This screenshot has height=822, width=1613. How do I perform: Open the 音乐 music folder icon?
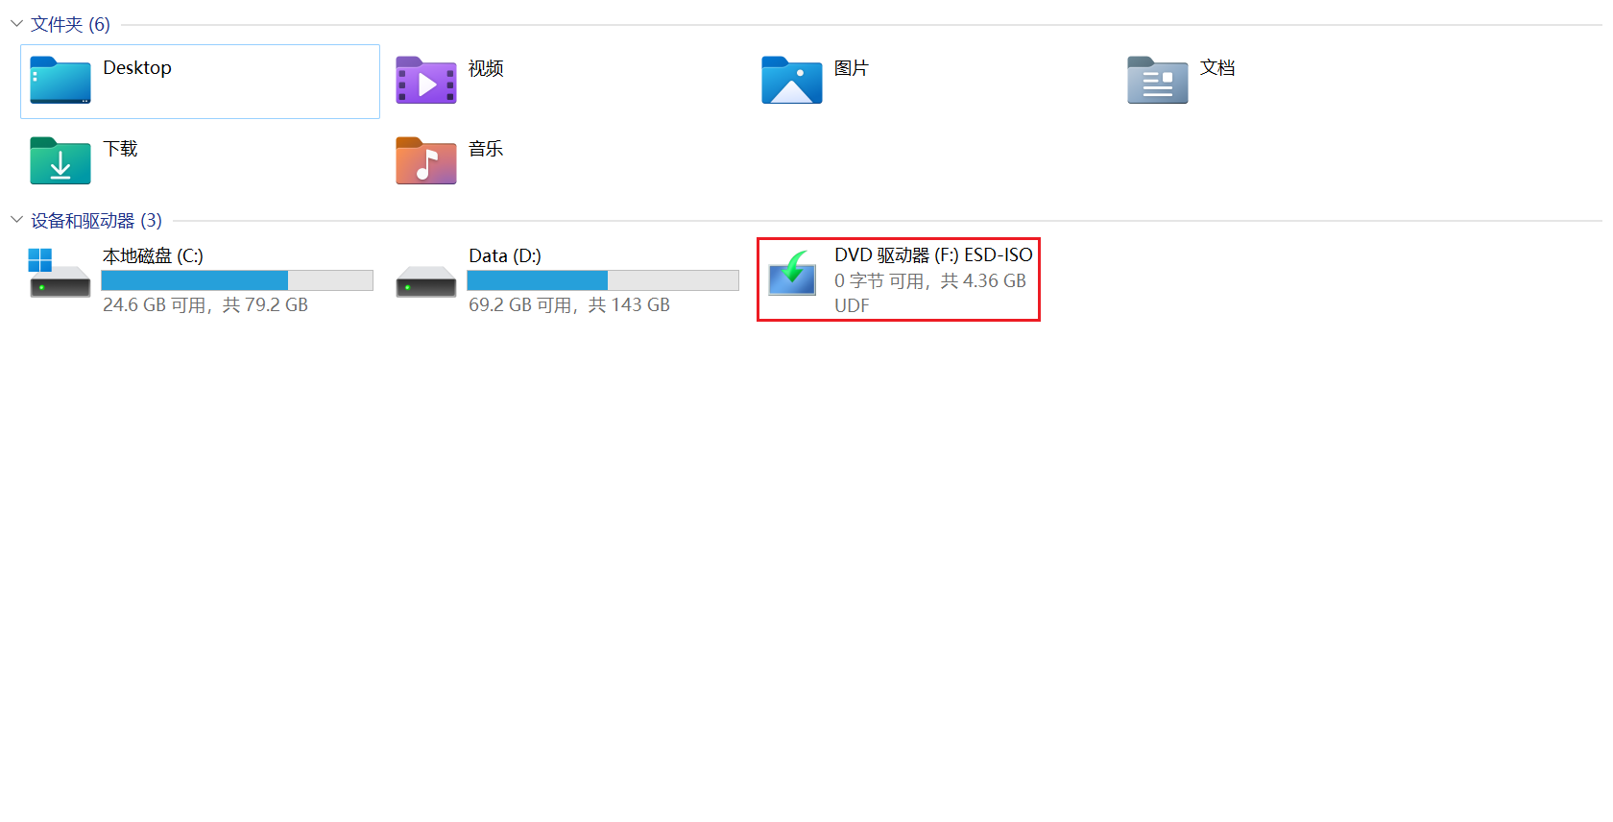426,161
